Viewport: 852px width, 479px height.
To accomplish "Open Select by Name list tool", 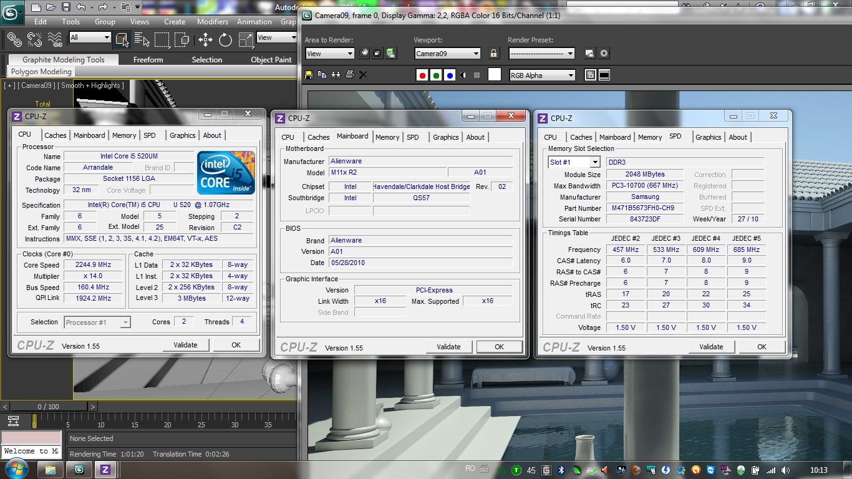I will [x=142, y=40].
